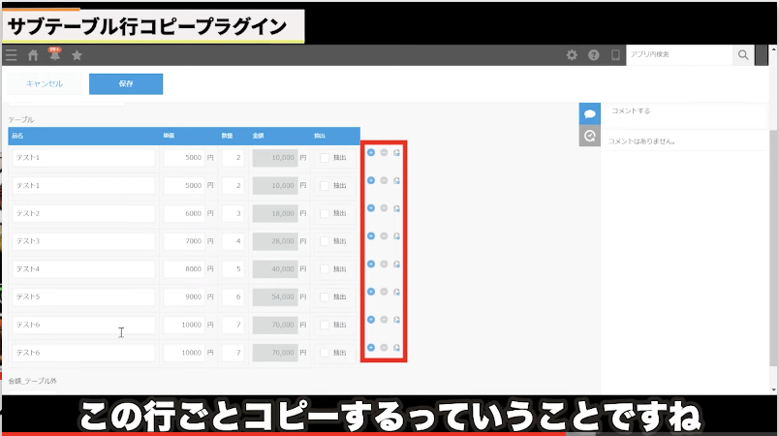Image resolution: width=779 pixels, height=436 pixels.
Task: Tick the 抽出 checkbox in テスト4 row
Action: point(325,269)
